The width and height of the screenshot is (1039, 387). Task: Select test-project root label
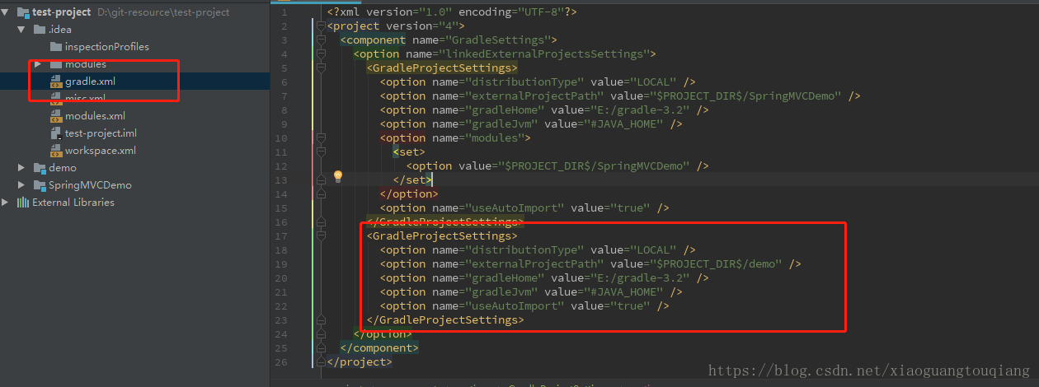tap(62, 12)
